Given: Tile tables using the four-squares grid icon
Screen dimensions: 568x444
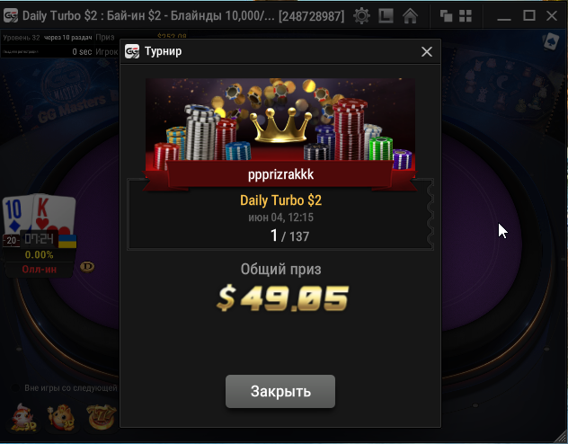Looking at the screenshot, I should tap(466, 16).
